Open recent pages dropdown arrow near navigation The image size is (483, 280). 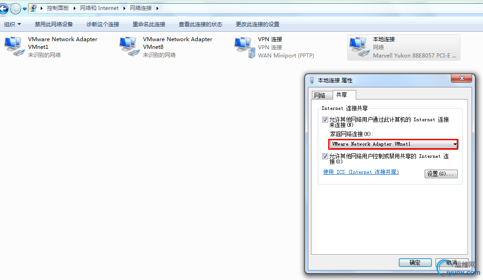(x=24, y=9)
